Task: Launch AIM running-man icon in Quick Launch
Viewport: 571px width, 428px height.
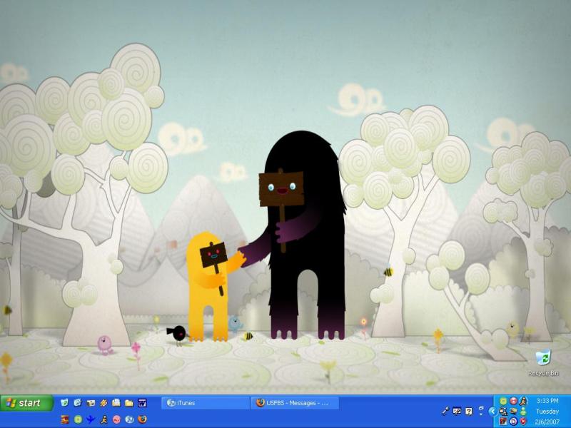Action: click(103, 419)
